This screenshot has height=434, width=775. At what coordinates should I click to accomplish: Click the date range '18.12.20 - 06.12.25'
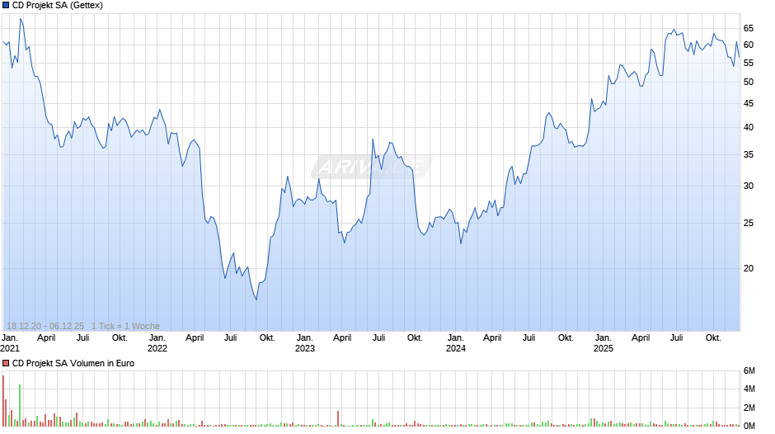tap(45, 326)
